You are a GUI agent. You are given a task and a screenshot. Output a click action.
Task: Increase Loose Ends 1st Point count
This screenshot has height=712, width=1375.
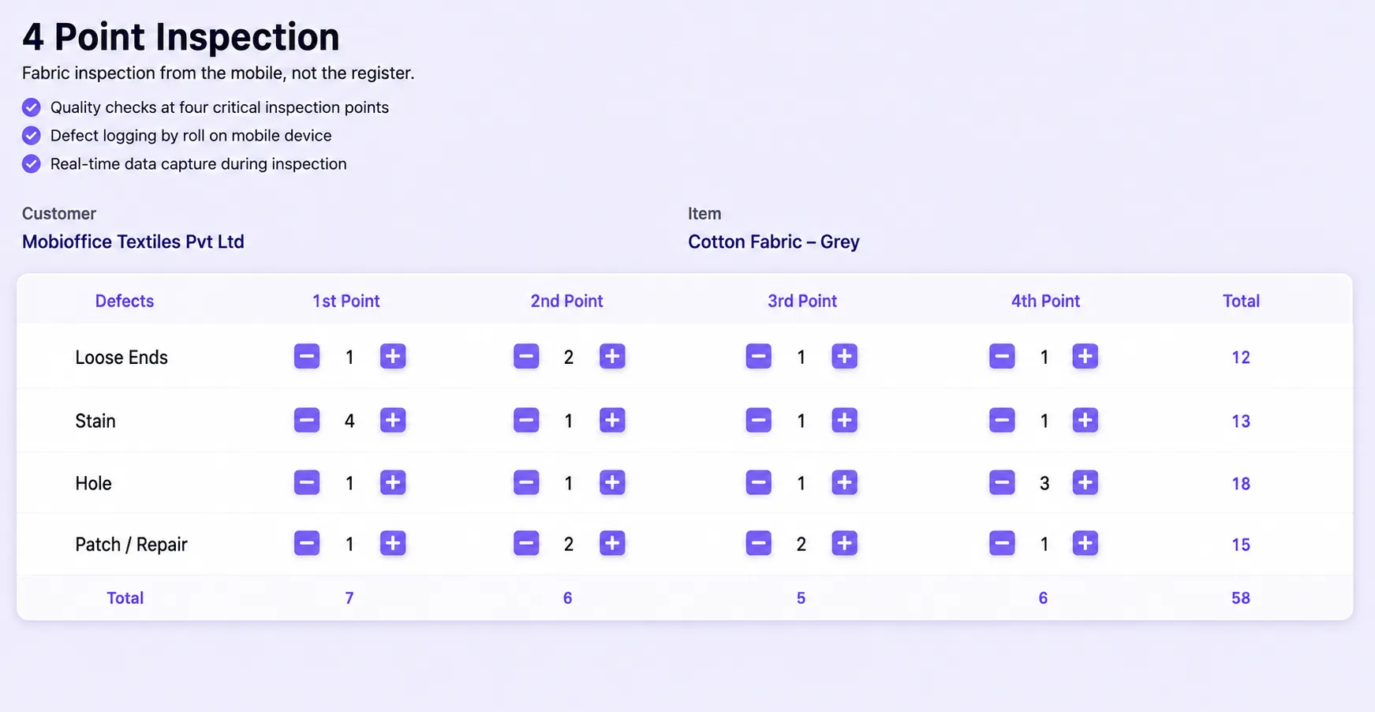[393, 357]
